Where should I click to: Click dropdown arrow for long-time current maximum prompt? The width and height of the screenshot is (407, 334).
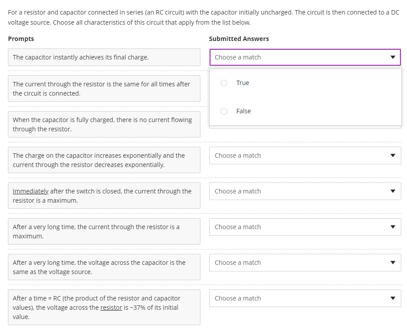392,227
